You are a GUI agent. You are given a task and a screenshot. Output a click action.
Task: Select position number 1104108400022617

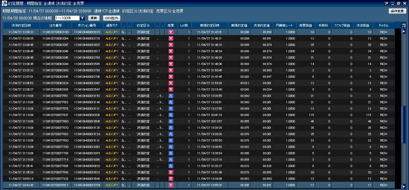coord(87,51)
